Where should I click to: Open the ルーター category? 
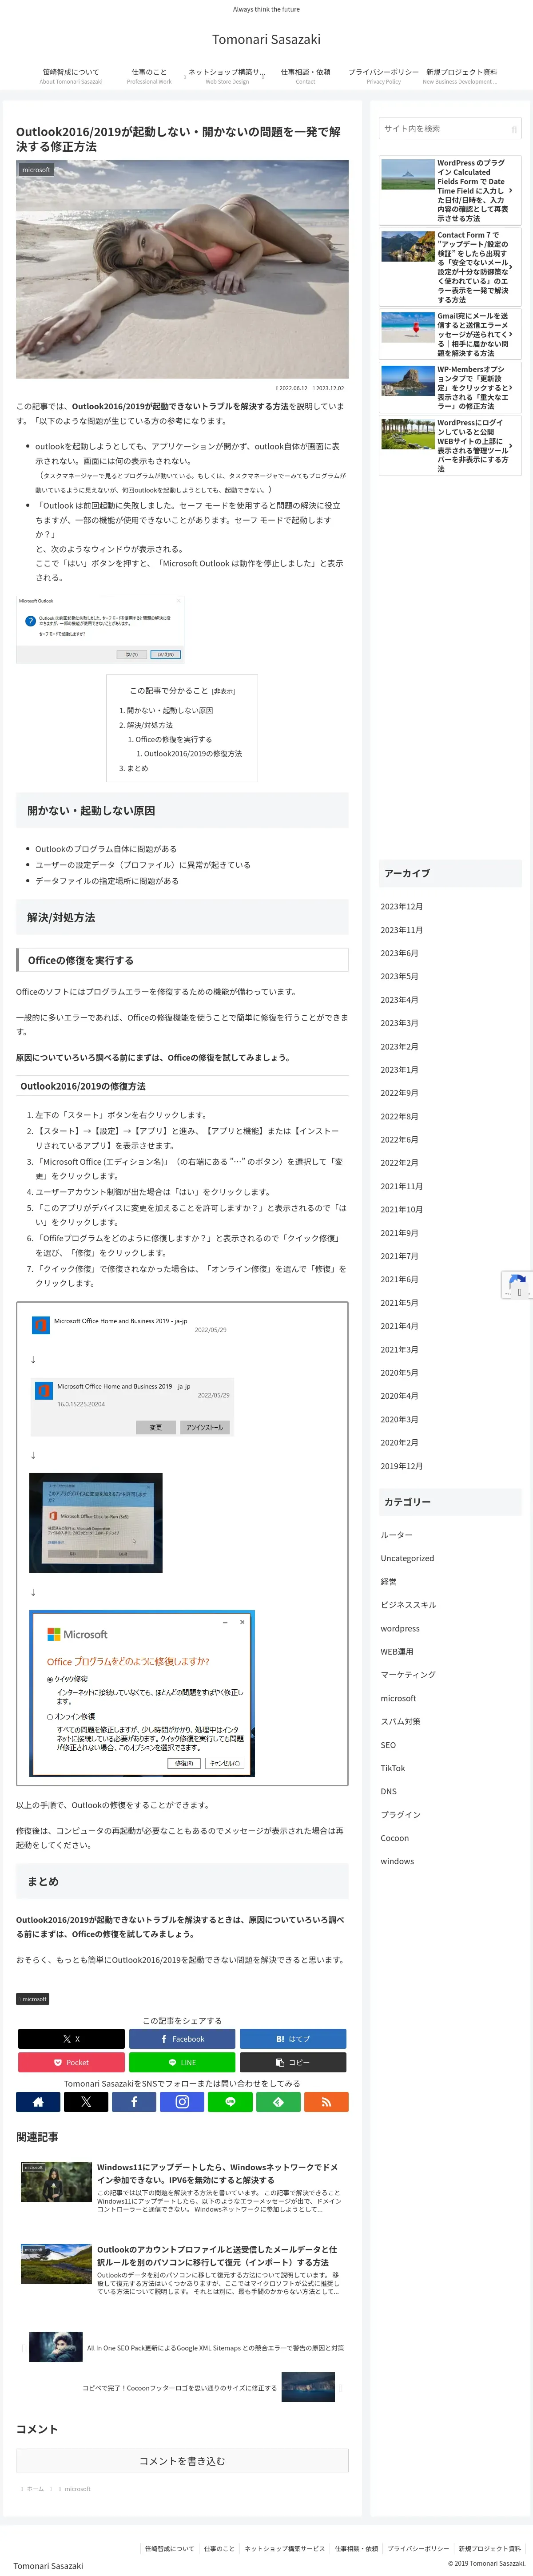point(396,1535)
